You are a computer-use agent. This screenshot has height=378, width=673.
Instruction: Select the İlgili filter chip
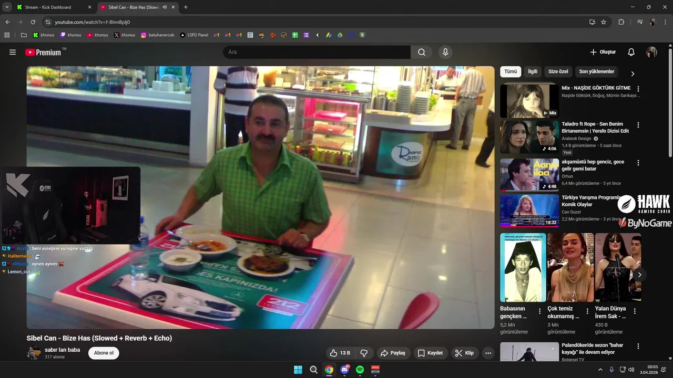pos(533,71)
